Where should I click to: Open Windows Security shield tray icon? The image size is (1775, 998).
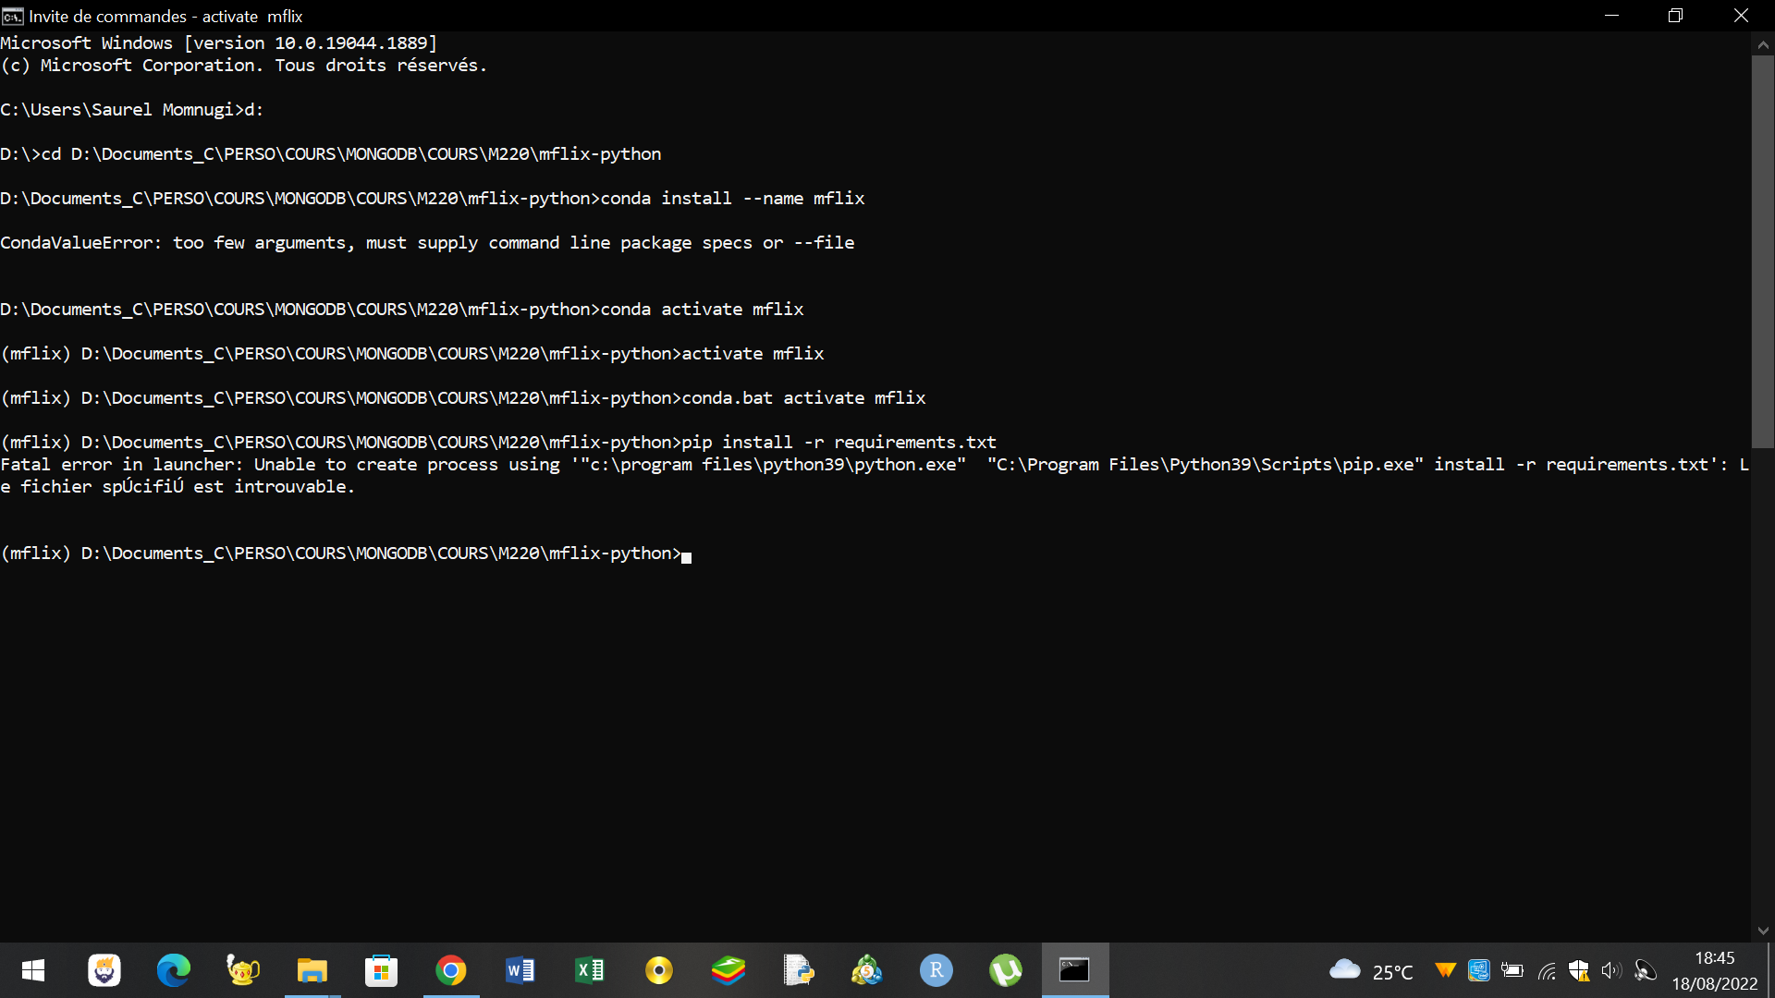1579,970
